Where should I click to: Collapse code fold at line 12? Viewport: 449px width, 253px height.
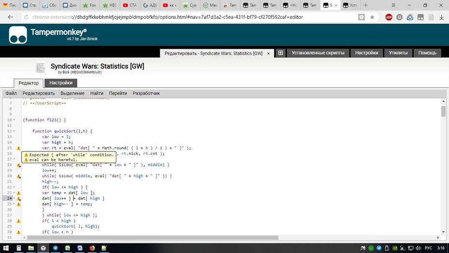[x=14, y=131]
